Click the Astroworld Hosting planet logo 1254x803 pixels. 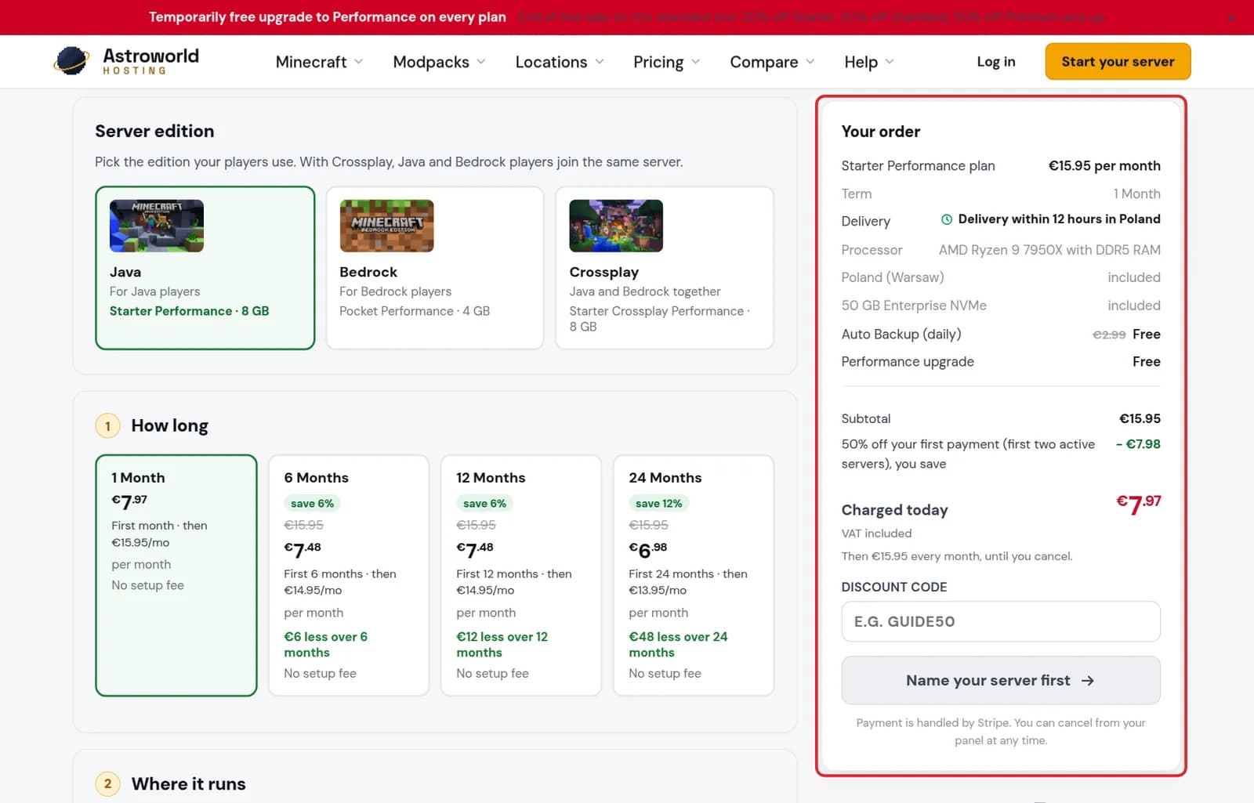pos(71,61)
